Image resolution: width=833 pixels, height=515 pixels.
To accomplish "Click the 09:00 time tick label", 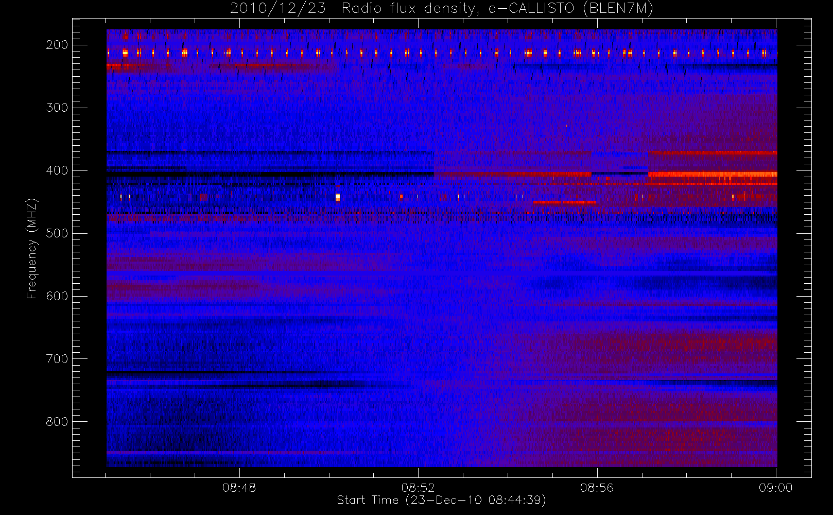I will click(x=775, y=488).
